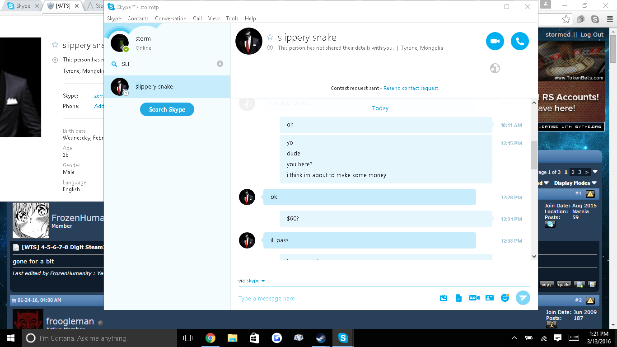Click the Search Skype button
This screenshot has height=347, width=617.
click(167, 109)
